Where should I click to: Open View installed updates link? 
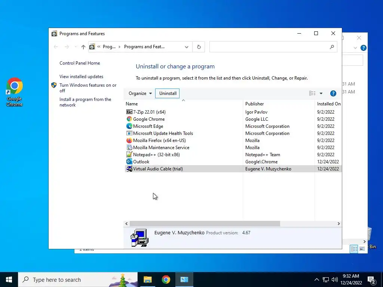(81, 76)
